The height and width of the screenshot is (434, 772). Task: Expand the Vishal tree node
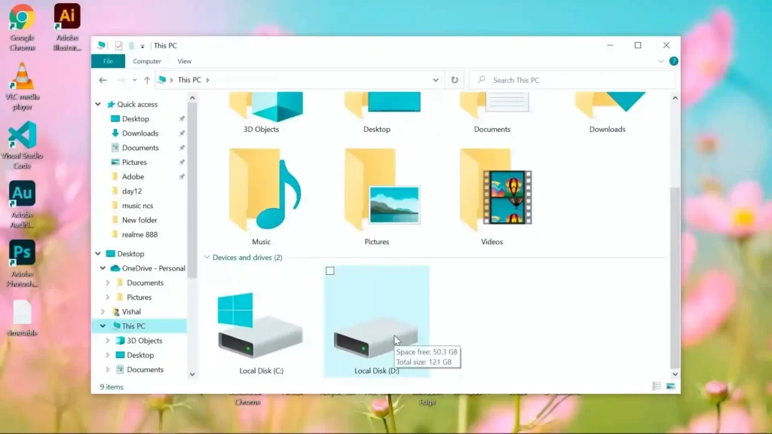[103, 311]
